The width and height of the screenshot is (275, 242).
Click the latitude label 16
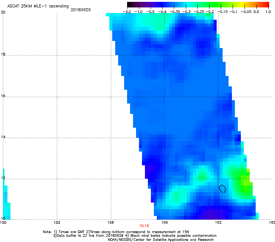(x=3, y=96)
